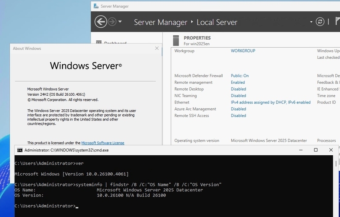Viewport: 340px width, 217px height.
Task: Click the Operating system version label
Action: pyautogui.click(x=197, y=140)
